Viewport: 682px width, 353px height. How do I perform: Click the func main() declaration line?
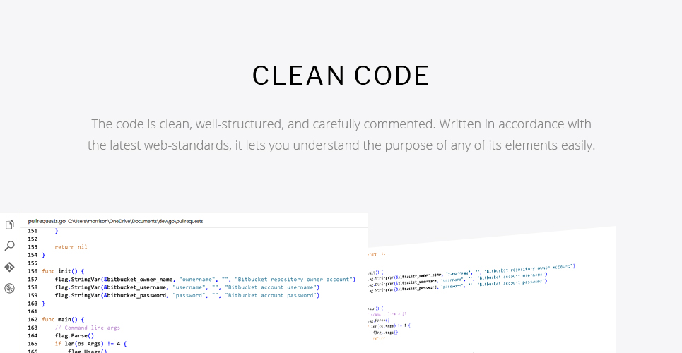(x=63, y=319)
